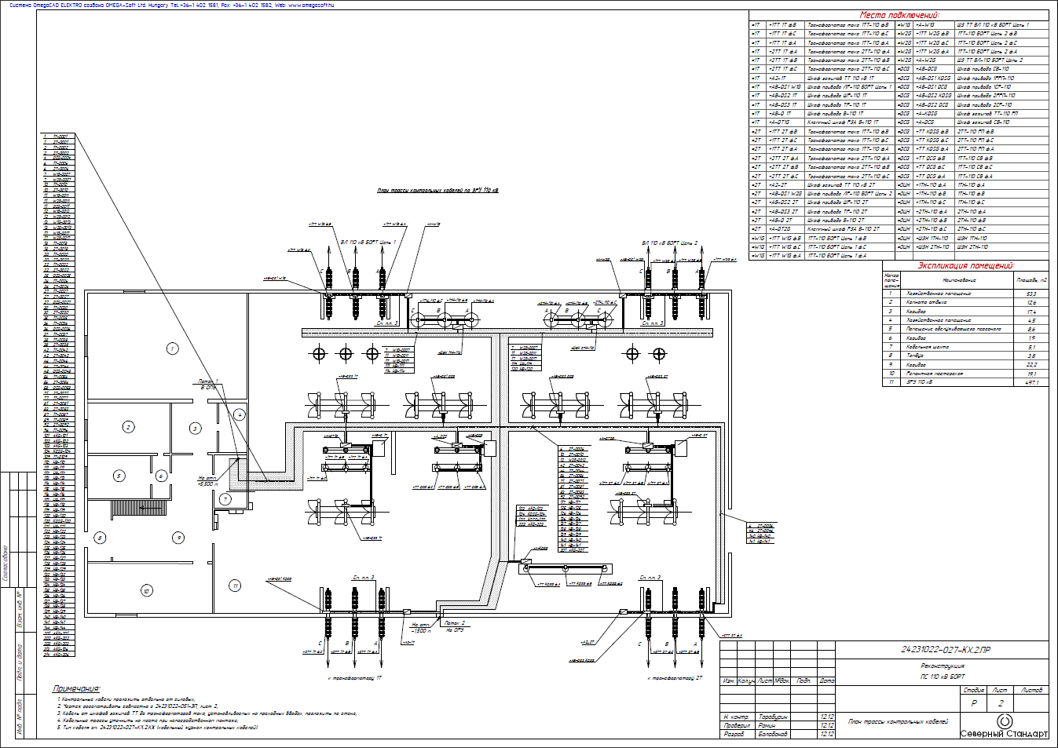Click the room 9 circle marker

pos(179,538)
